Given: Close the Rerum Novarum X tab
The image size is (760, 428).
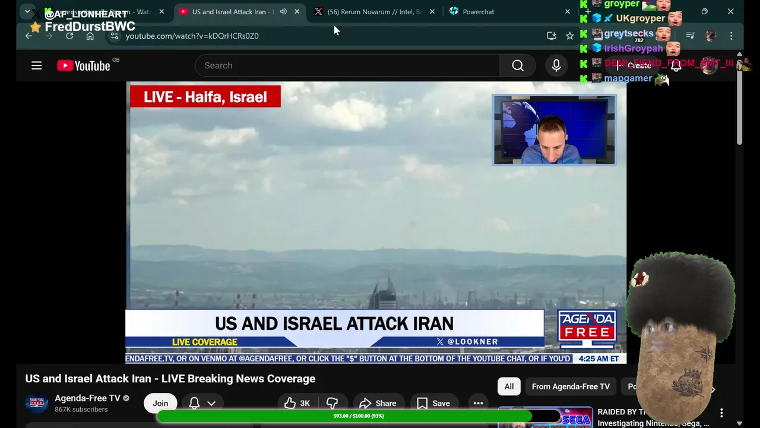Looking at the screenshot, I should 432,11.
